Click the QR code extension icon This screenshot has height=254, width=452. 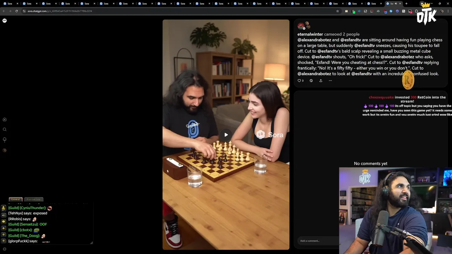tap(404, 11)
